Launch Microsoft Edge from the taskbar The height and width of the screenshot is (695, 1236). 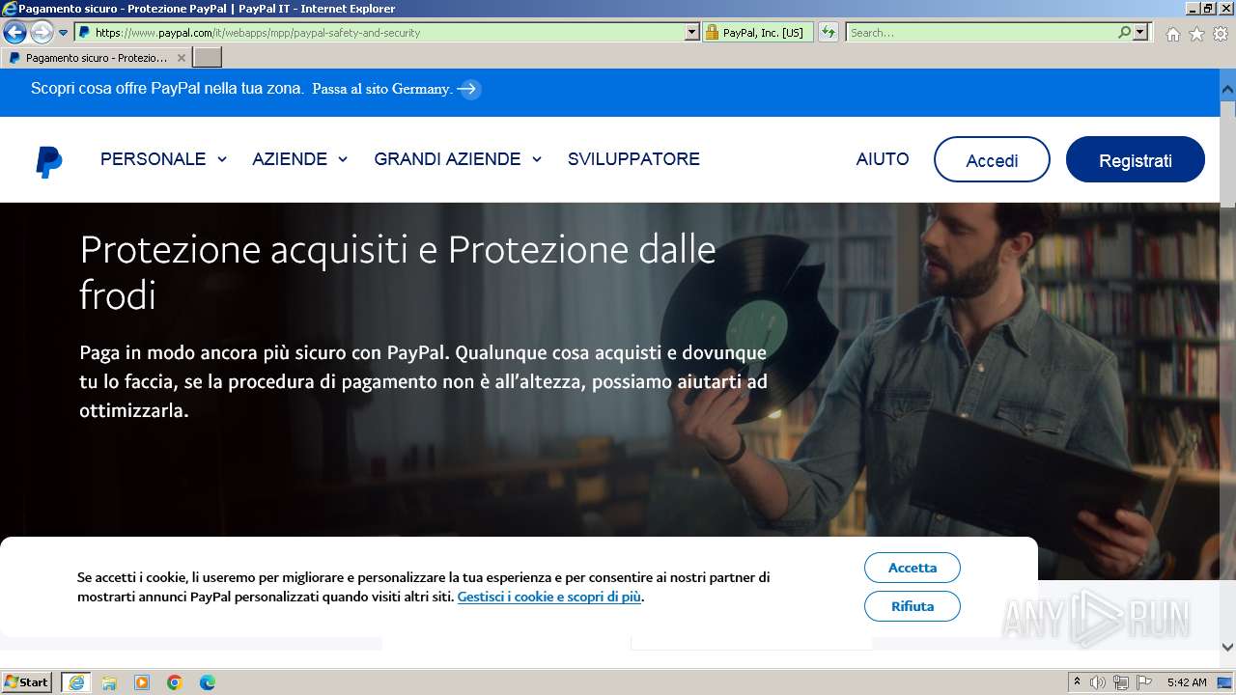click(x=208, y=682)
